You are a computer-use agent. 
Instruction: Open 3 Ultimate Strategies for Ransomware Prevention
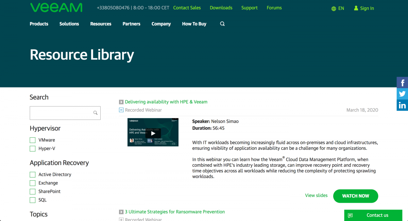click(x=175, y=212)
